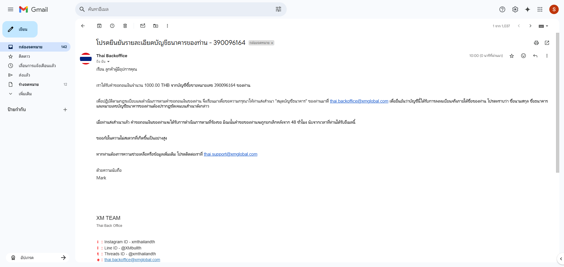The width and height of the screenshot is (564, 267).
Task: Open the Google apps grid
Action: pyautogui.click(x=540, y=9)
